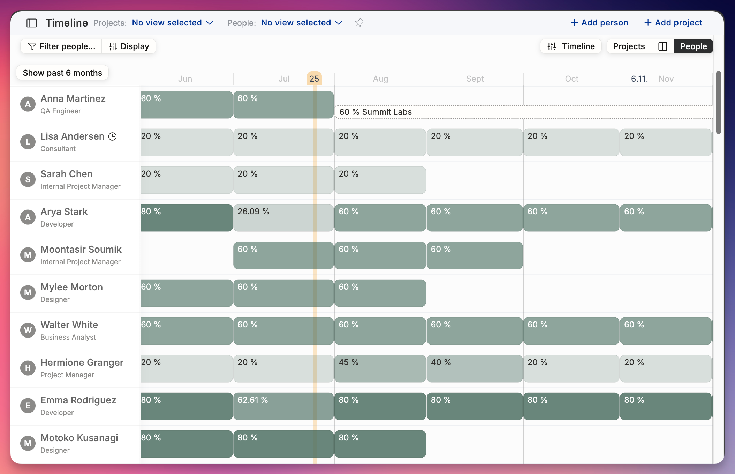Open the Display options dropdown

129,46
